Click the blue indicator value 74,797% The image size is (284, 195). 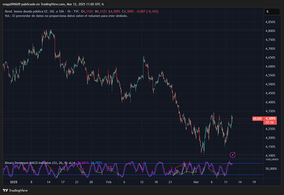tap(96, 163)
